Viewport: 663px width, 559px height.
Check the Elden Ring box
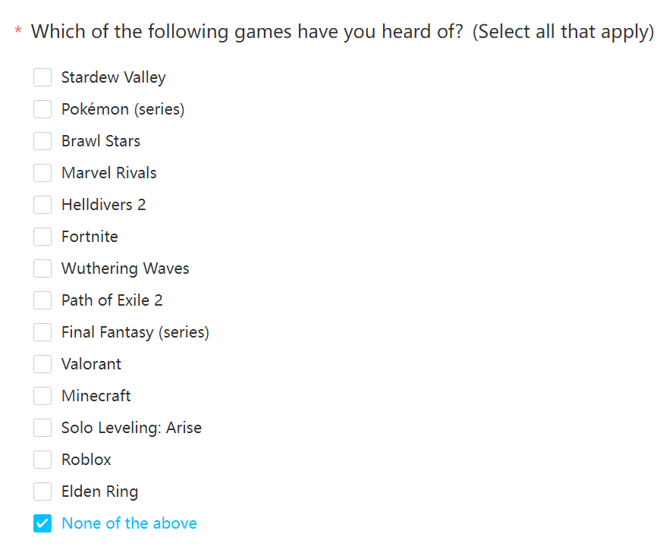(42, 491)
